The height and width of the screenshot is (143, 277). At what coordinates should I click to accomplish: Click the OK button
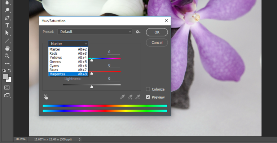point(157,32)
